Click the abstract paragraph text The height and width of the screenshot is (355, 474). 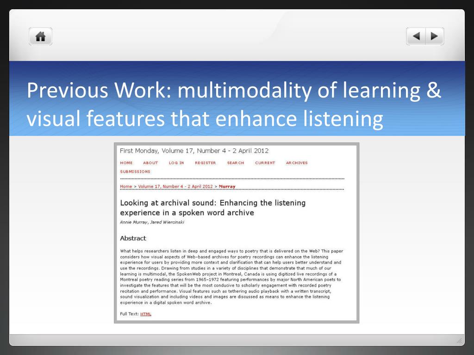tap(231, 276)
